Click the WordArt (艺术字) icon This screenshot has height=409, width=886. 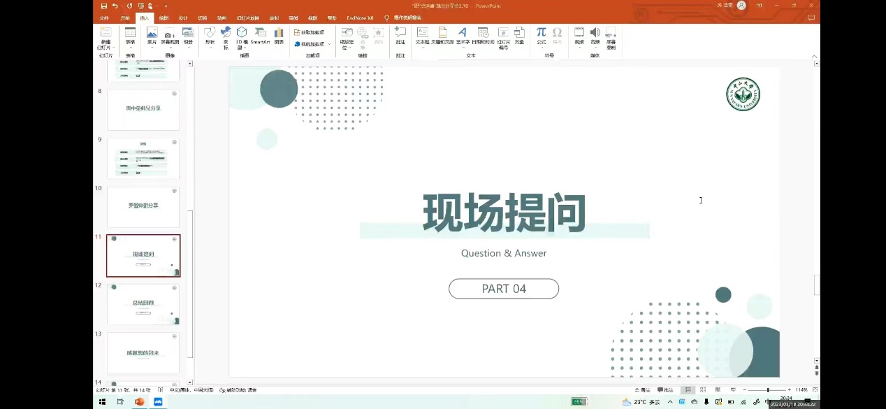(x=463, y=35)
